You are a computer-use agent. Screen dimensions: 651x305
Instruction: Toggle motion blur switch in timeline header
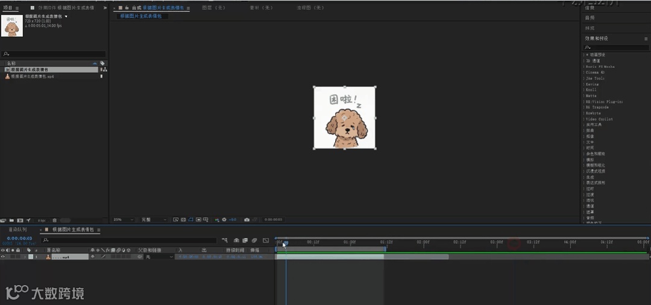coord(254,241)
